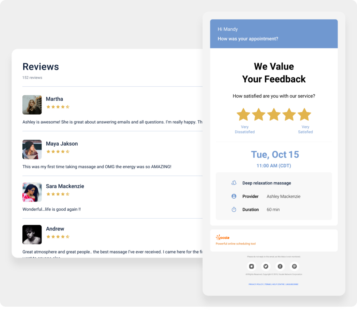The height and width of the screenshot is (314, 357).
Task: Click the '152 reviews' count
Action: pos(32,78)
